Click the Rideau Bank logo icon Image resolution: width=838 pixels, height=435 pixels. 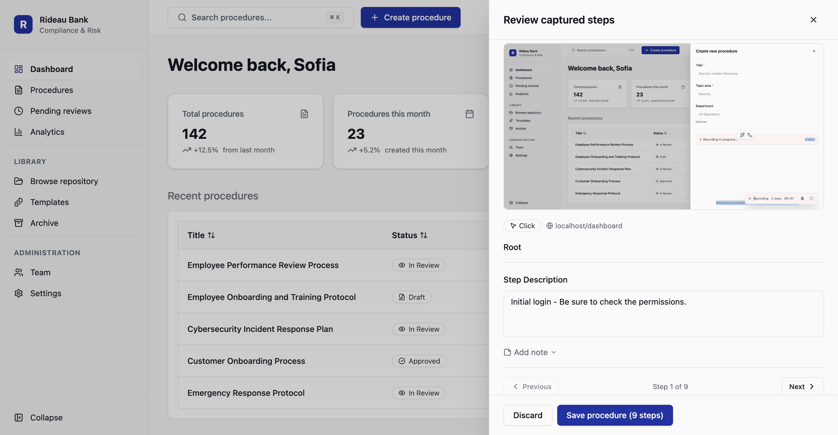(23, 24)
